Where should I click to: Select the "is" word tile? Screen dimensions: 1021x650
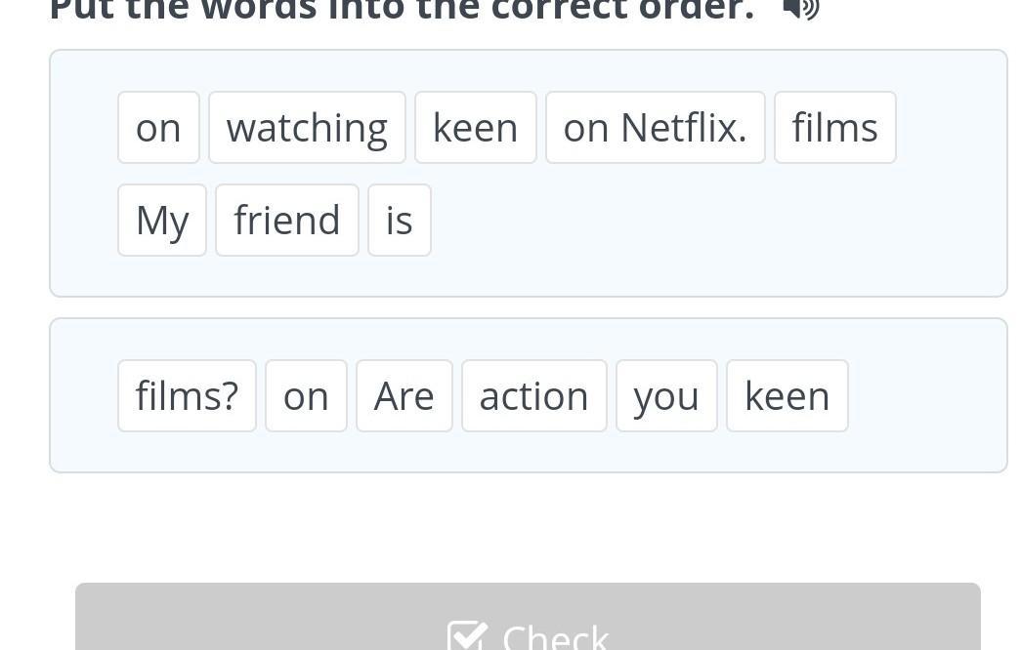[x=399, y=221]
